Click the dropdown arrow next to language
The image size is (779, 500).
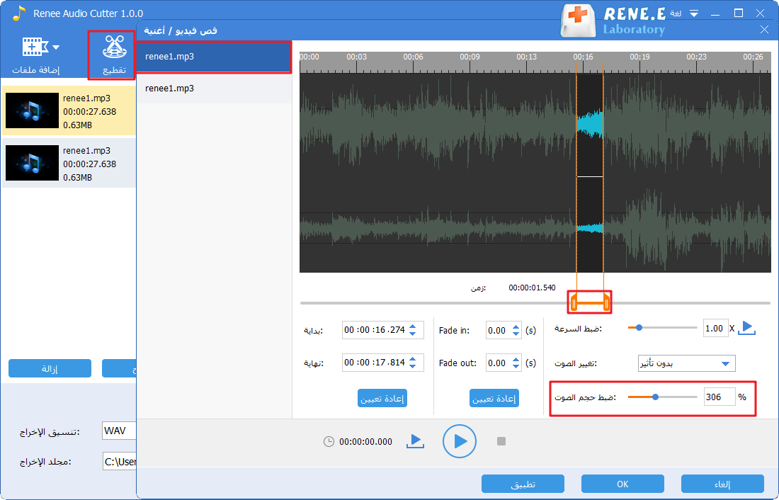pos(694,13)
